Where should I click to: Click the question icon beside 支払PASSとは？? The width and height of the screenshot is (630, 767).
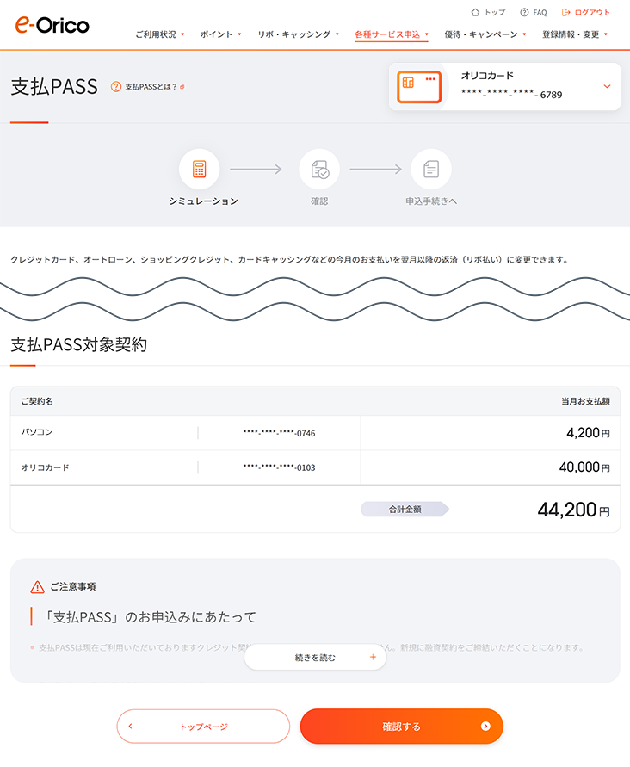[116, 87]
